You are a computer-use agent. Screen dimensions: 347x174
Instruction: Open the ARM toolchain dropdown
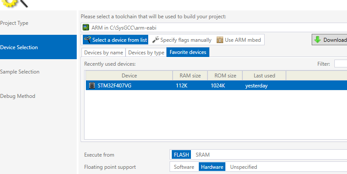214,27
